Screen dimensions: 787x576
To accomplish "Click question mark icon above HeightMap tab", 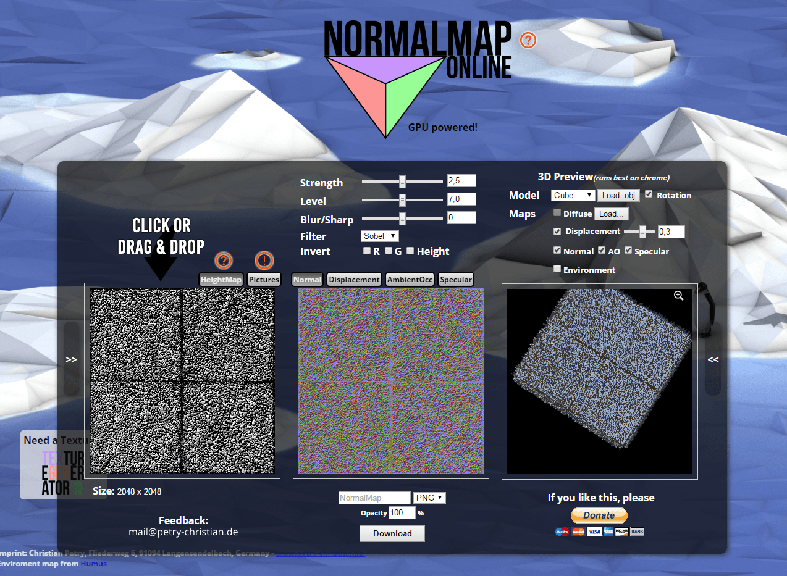I will (224, 261).
